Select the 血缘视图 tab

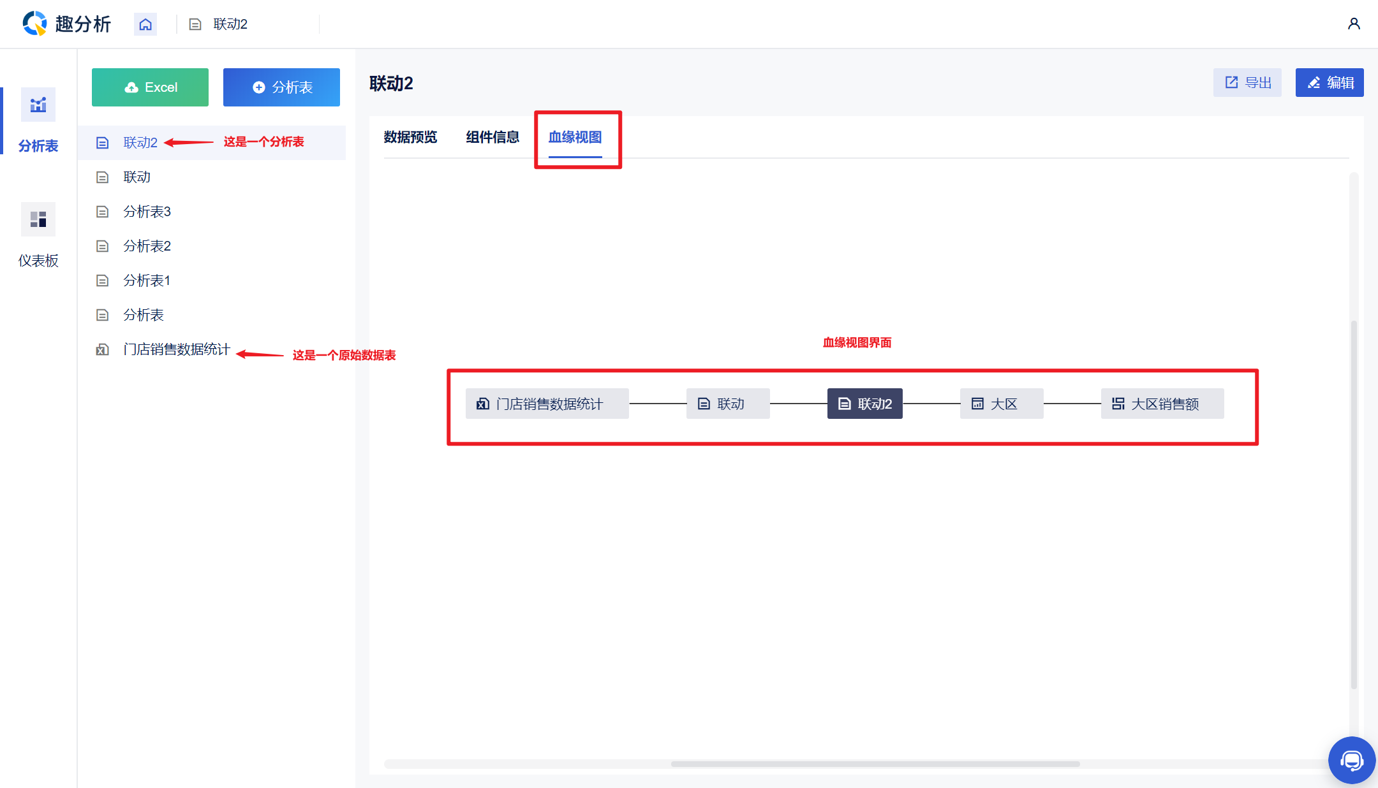tap(575, 137)
